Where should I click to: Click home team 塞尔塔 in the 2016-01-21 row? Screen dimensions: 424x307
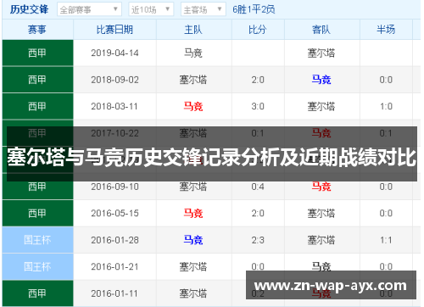(193, 266)
